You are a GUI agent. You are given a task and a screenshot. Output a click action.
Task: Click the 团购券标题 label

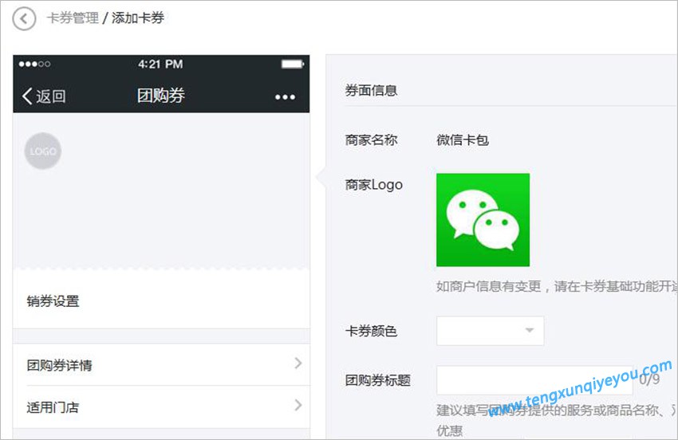point(377,380)
